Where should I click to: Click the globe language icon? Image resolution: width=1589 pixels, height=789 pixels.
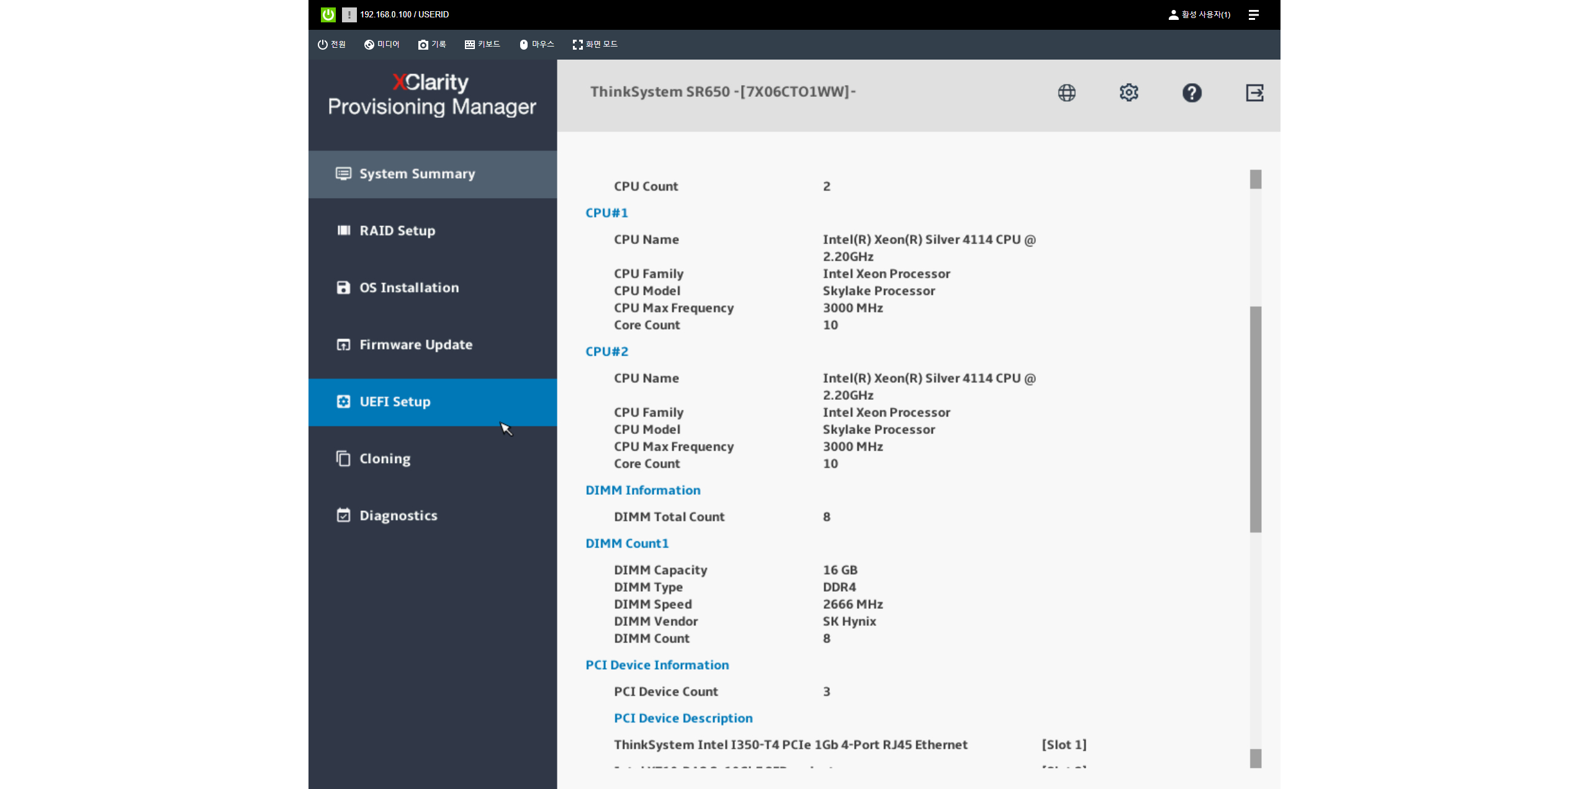tap(1066, 93)
